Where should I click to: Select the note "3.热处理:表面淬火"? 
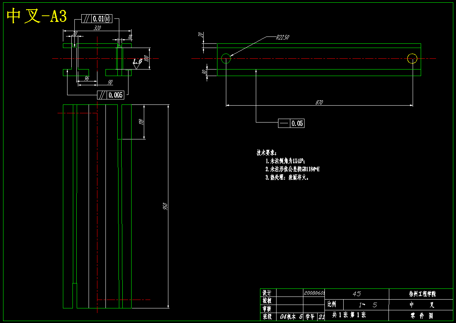pyautogui.click(x=287, y=177)
